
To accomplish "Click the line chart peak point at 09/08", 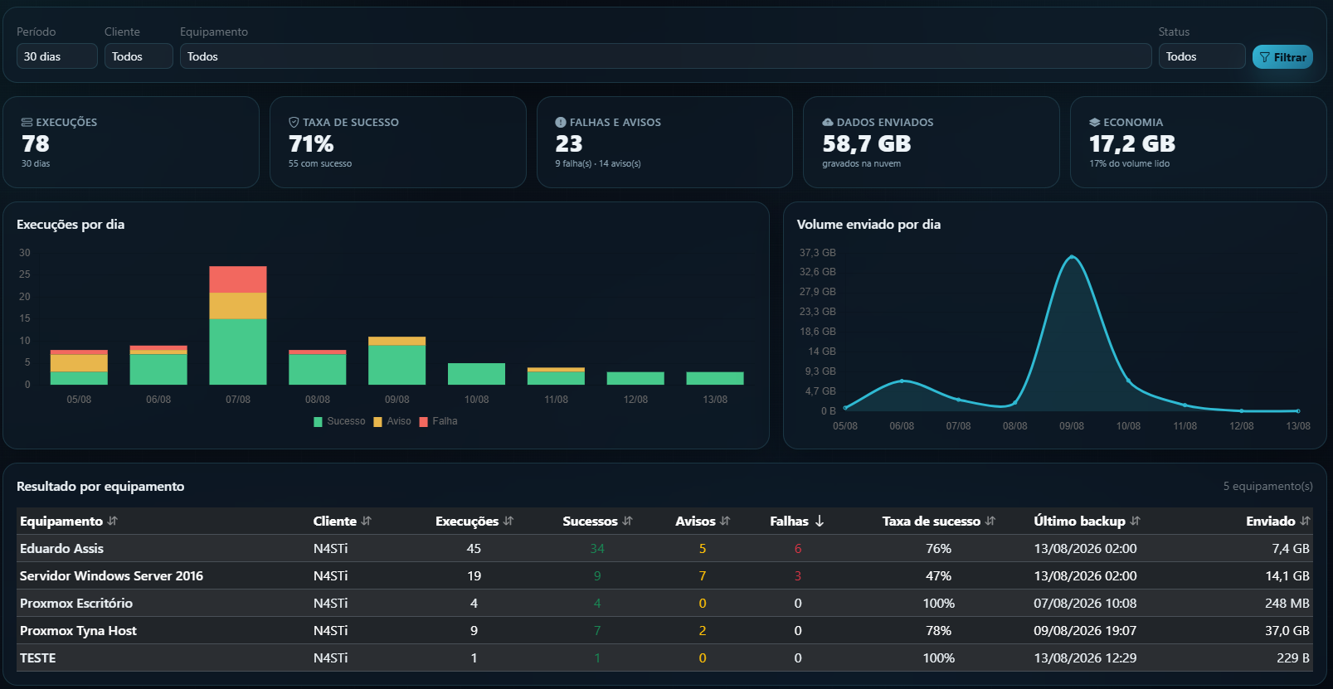I will pos(1072,257).
